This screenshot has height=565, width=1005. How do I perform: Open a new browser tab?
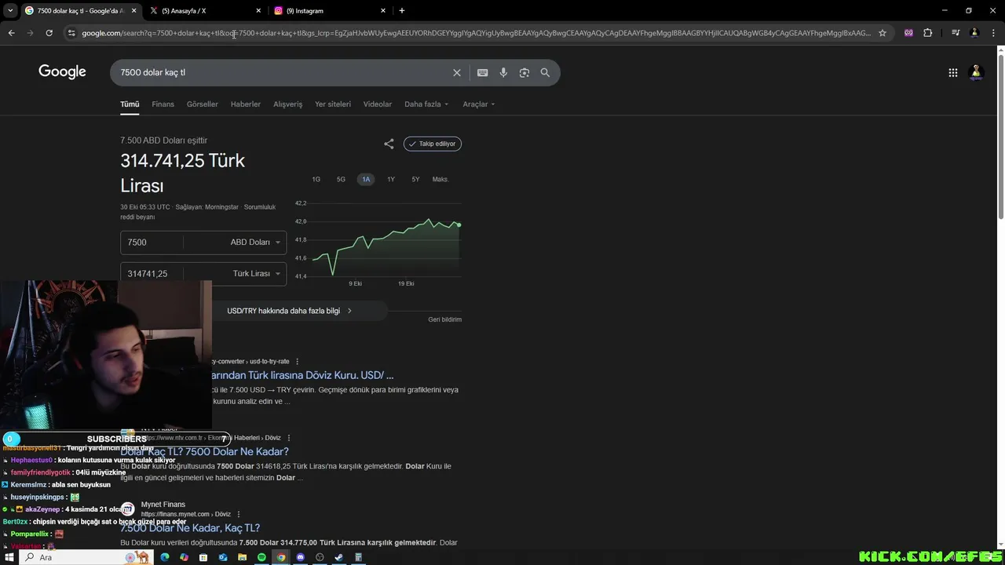tap(402, 10)
